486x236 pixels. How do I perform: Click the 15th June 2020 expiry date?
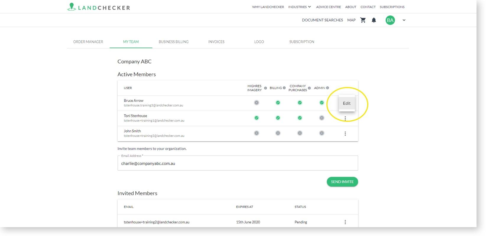pyautogui.click(x=248, y=222)
